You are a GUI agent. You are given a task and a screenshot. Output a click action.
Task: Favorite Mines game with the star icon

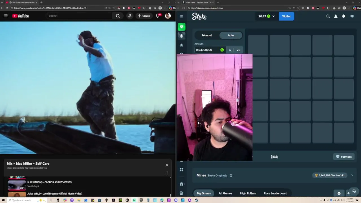(231, 175)
